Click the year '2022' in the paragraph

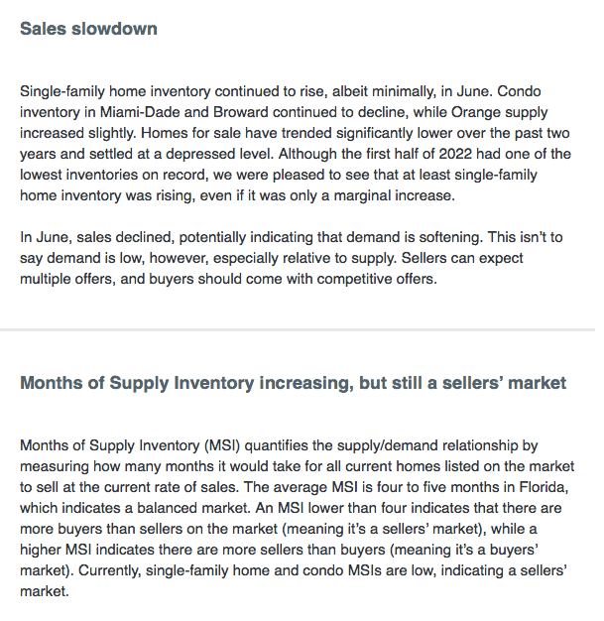pyautogui.click(x=455, y=154)
